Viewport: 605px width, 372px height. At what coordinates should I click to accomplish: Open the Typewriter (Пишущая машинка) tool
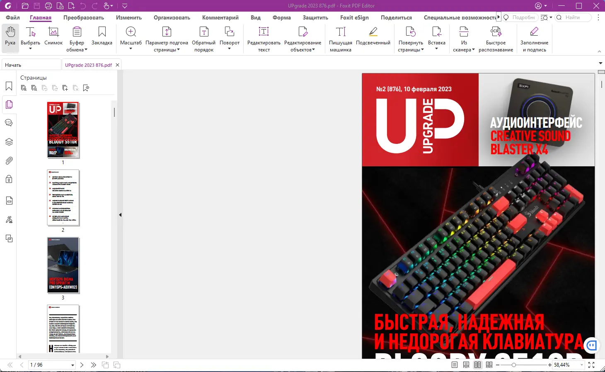click(x=341, y=39)
